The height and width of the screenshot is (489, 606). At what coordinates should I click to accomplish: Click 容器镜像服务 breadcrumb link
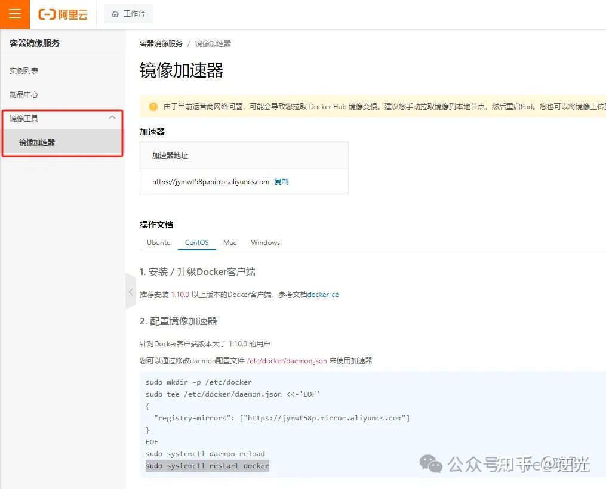coord(161,43)
